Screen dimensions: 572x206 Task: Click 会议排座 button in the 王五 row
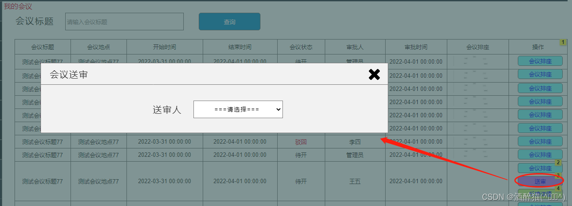click(540, 168)
